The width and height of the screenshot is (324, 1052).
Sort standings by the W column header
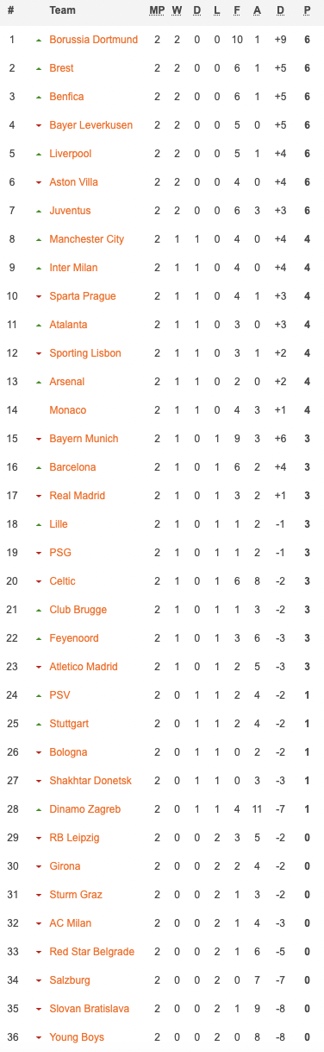pos(177,10)
